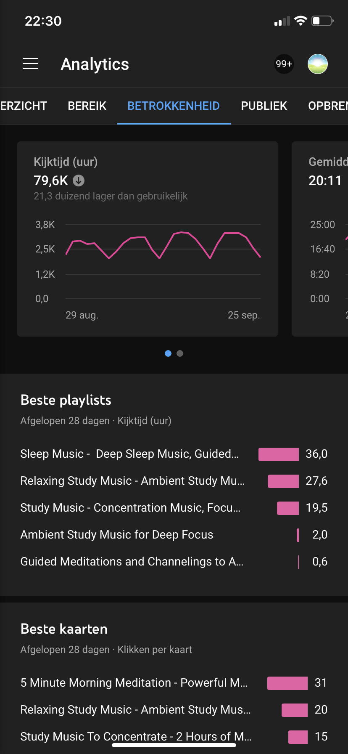The width and height of the screenshot is (348, 754).
Task: Select the first carousel page dot
Action: click(168, 353)
